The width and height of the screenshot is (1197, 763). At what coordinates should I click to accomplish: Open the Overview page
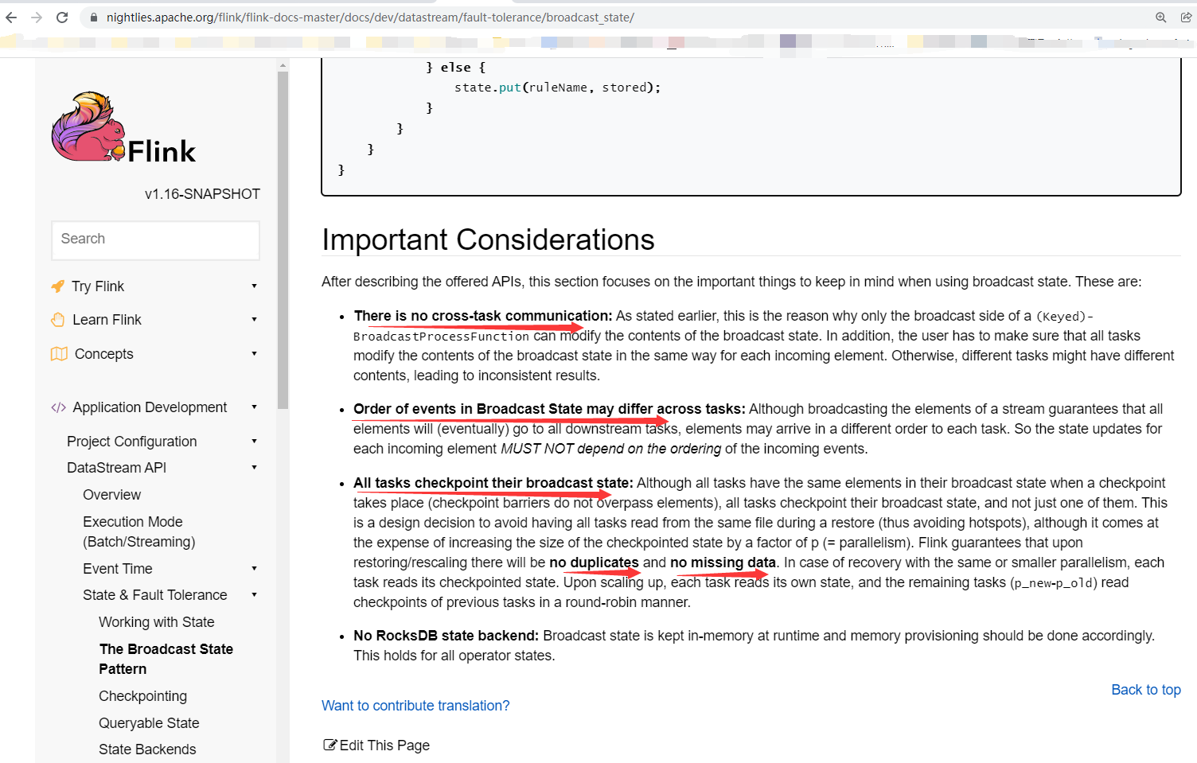point(111,495)
